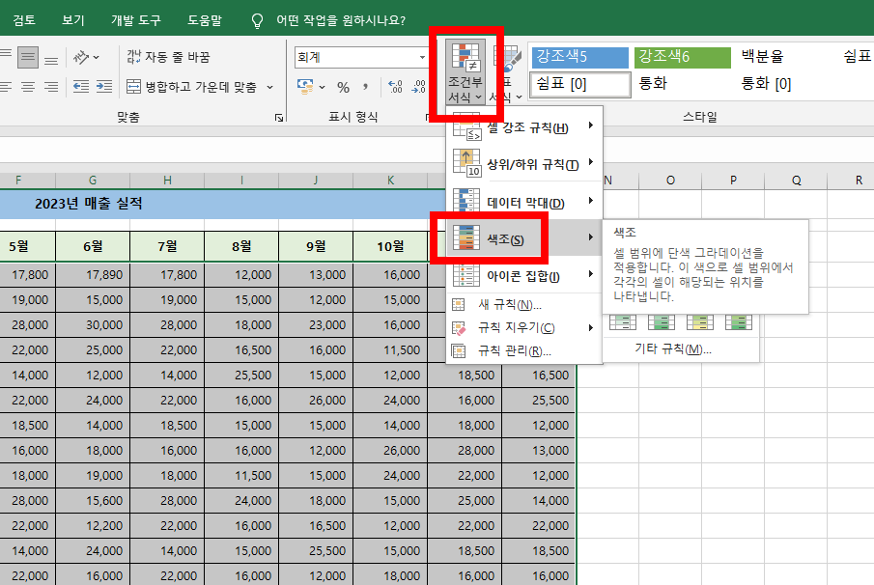Open 색조(S) color scales submenu

[x=524, y=239]
